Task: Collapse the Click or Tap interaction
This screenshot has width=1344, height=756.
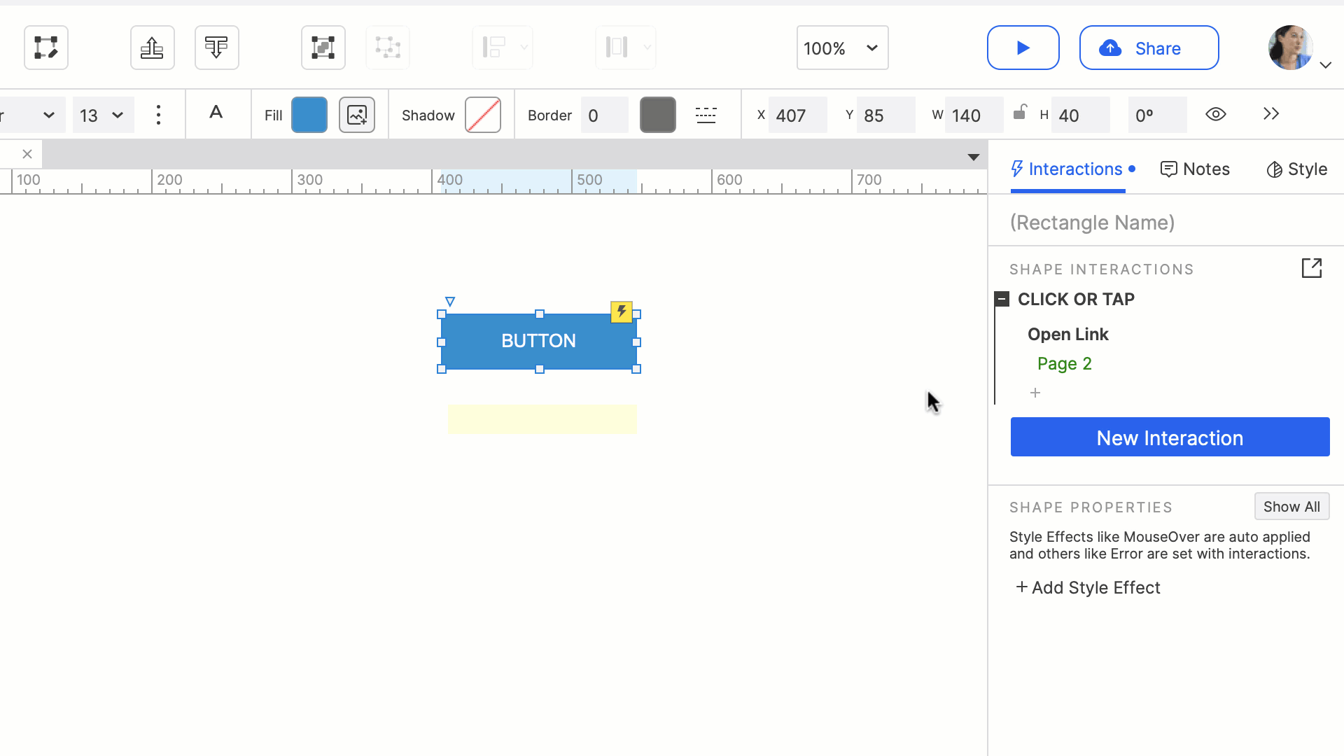Action: pos(1002,300)
